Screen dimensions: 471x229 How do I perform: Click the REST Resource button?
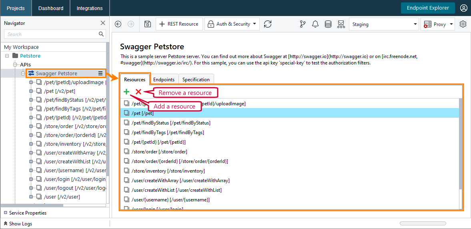[179, 24]
